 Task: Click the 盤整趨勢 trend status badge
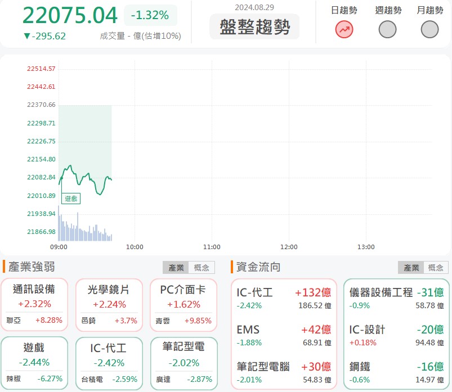pos(254,26)
